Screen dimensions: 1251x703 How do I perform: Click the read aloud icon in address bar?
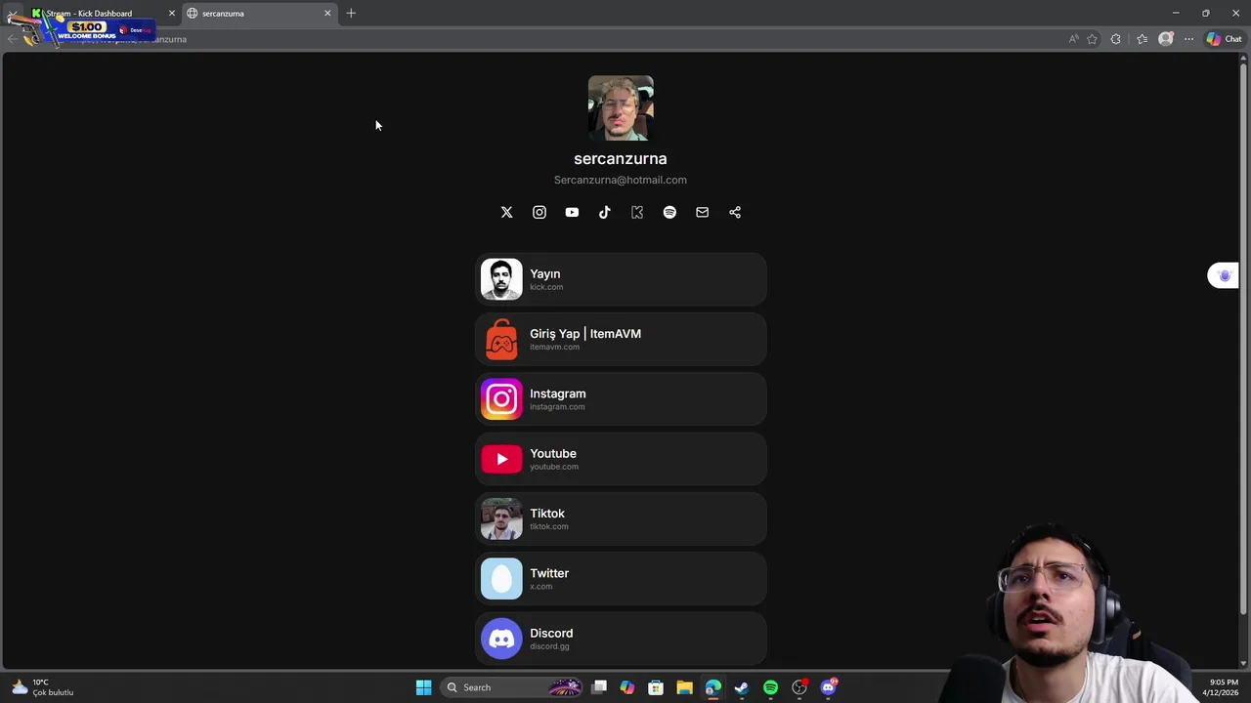point(1073,39)
